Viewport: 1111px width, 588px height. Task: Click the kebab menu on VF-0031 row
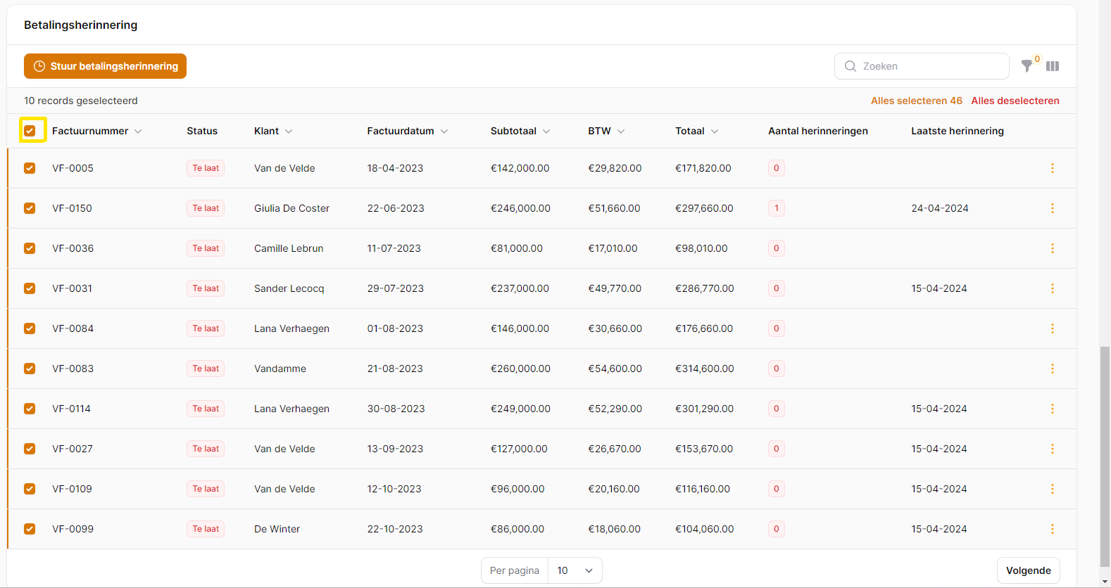tap(1053, 288)
